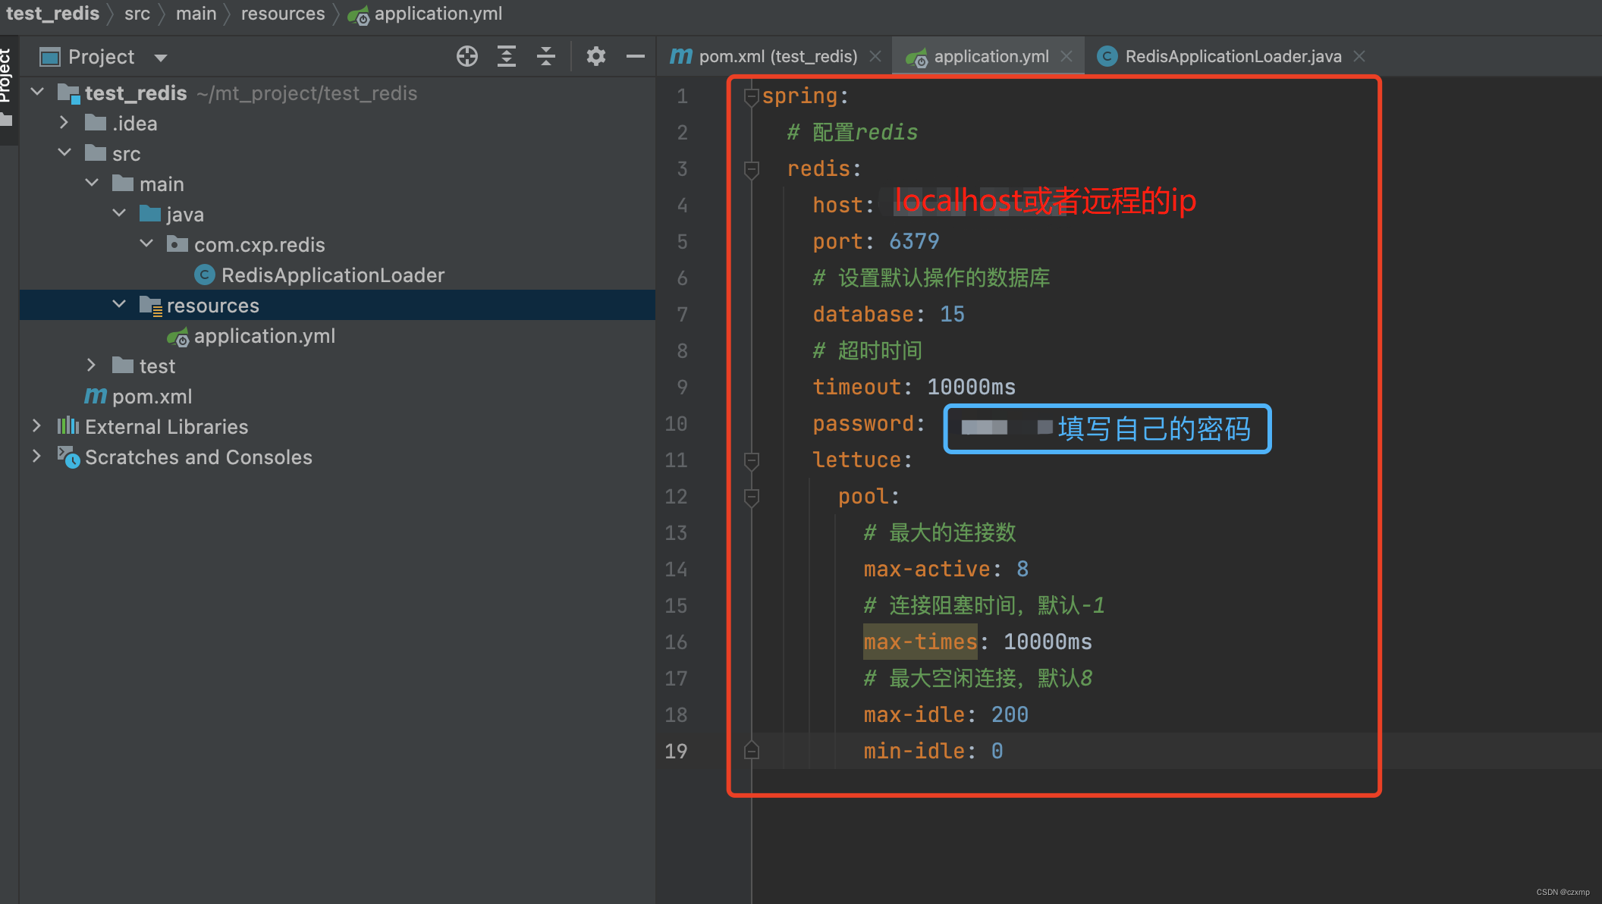Click the '# 超时时间' comment

pyautogui.click(x=868, y=350)
